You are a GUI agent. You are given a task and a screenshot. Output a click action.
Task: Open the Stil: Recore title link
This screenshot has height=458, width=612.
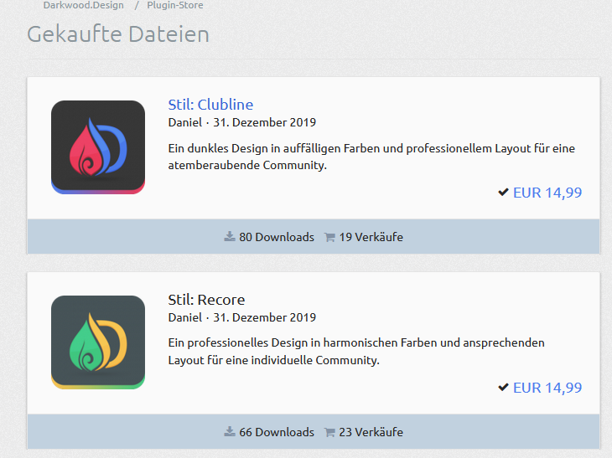coord(206,300)
